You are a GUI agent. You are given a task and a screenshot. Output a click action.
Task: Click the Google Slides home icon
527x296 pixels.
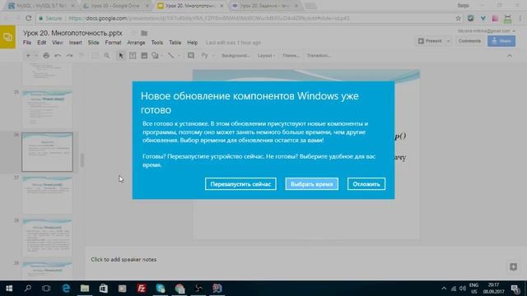[x=7, y=37]
